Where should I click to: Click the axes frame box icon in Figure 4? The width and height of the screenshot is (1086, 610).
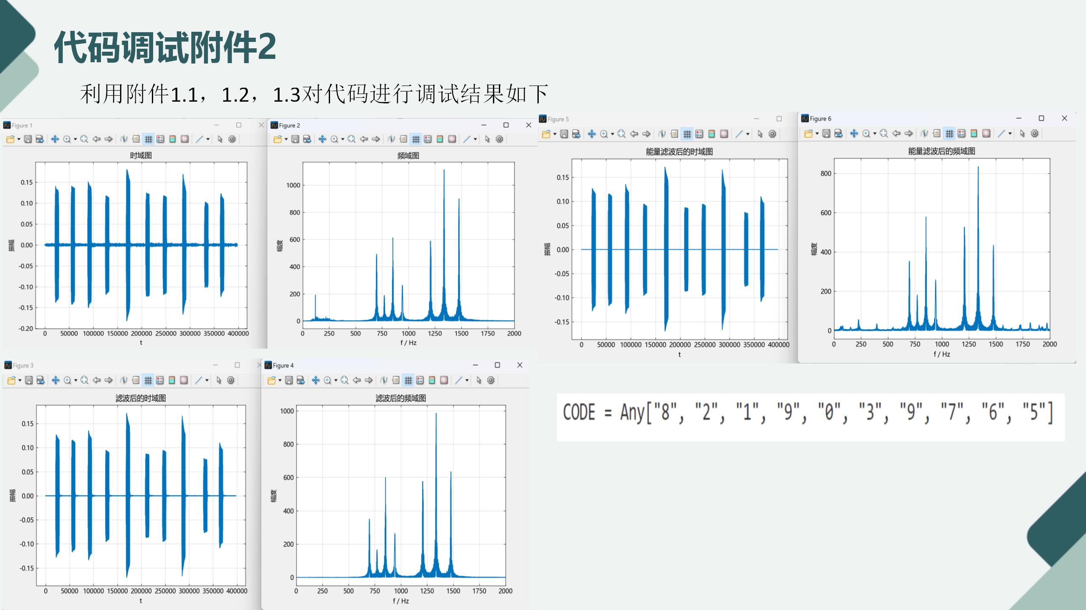(x=444, y=380)
